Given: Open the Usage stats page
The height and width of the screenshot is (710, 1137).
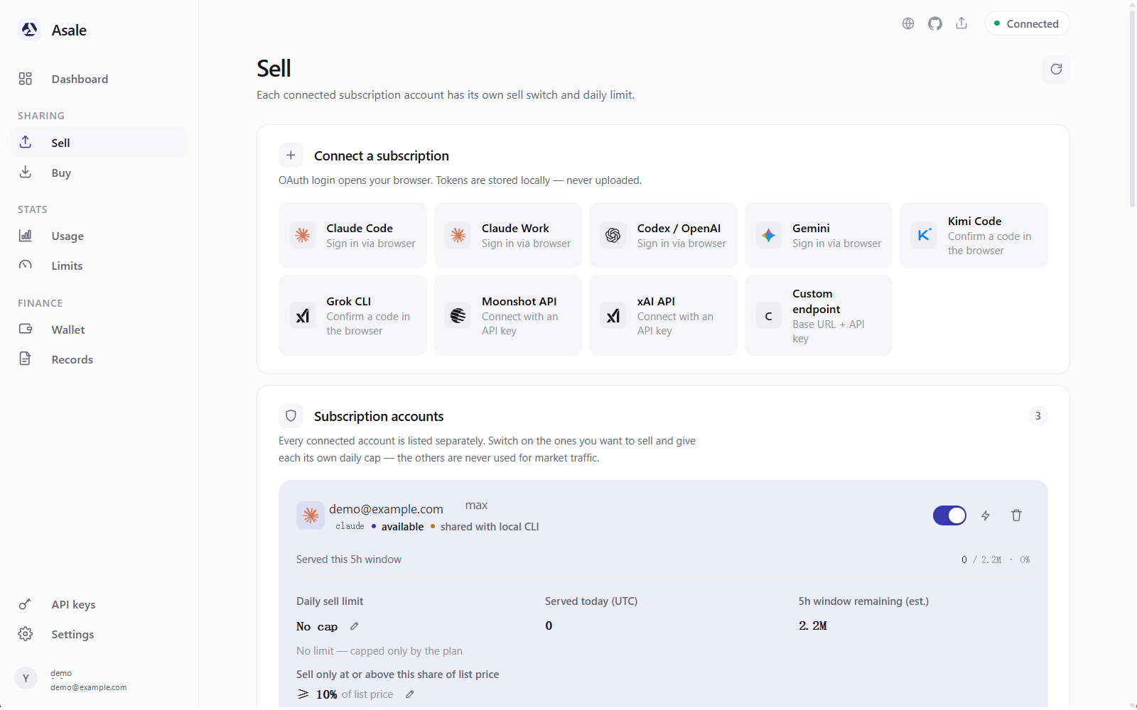Looking at the screenshot, I should point(99,236).
